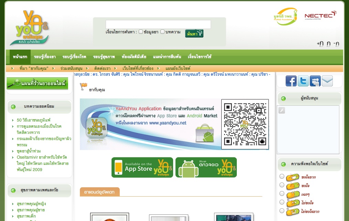Click the บทความยอดนิยม panel heading
349x221 pixels.
click(39, 106)
